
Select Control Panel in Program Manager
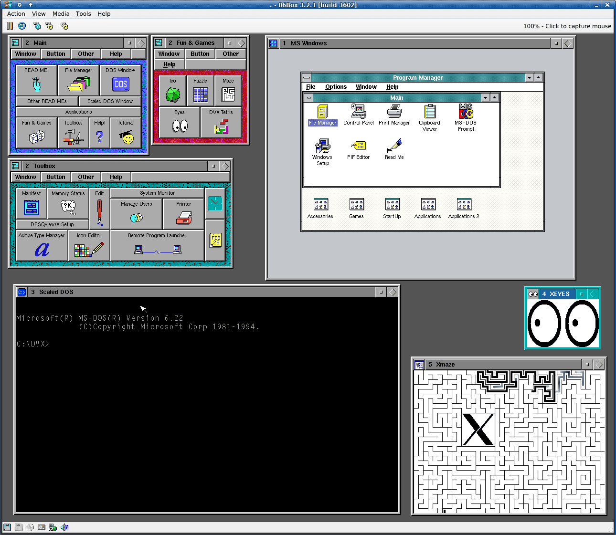pos(358,115)
